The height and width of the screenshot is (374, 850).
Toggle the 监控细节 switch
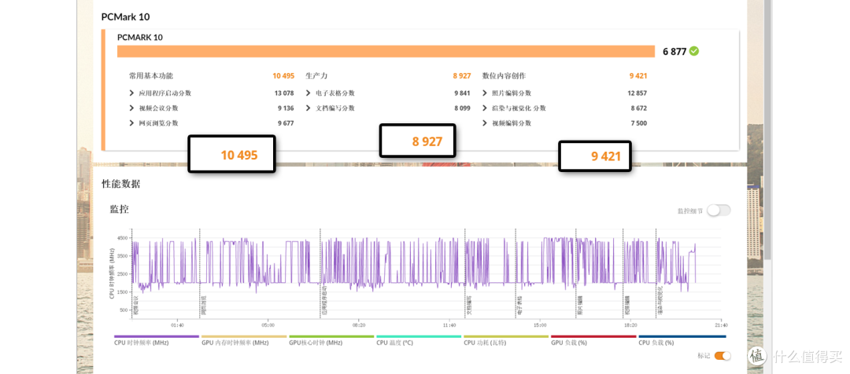(x=719, y=211)
